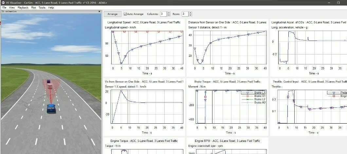
Task: Click the Longitudinal Accel. of CG's plot title
Action: (x=309, y=23)
